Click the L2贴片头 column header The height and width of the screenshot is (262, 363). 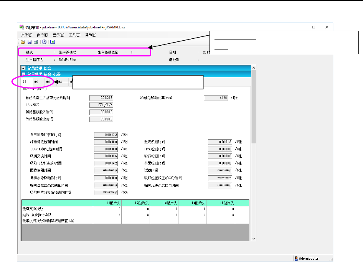pos(136,203)
